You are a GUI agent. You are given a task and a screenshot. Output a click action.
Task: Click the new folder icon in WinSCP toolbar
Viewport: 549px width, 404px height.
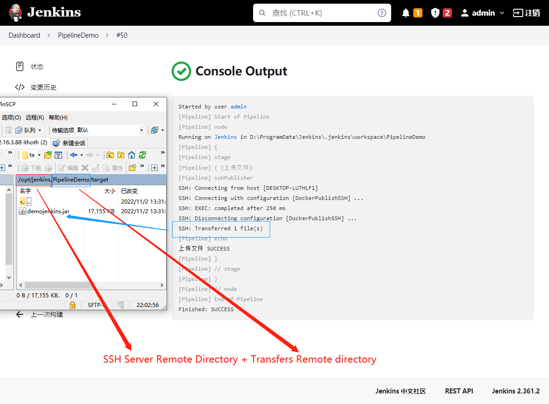pyautogui.click(x=133, y=168)
